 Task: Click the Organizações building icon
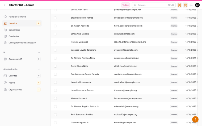pos(5,90)
